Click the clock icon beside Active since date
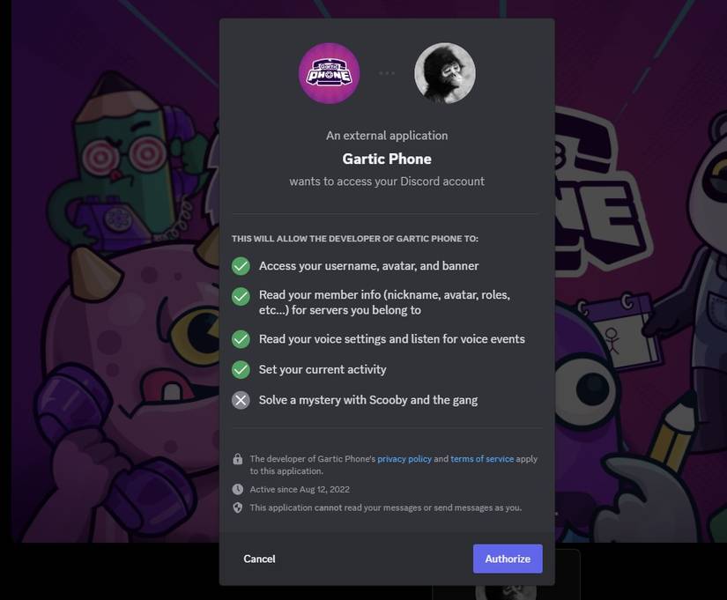 pyautogui.click(x=236, y=488)
